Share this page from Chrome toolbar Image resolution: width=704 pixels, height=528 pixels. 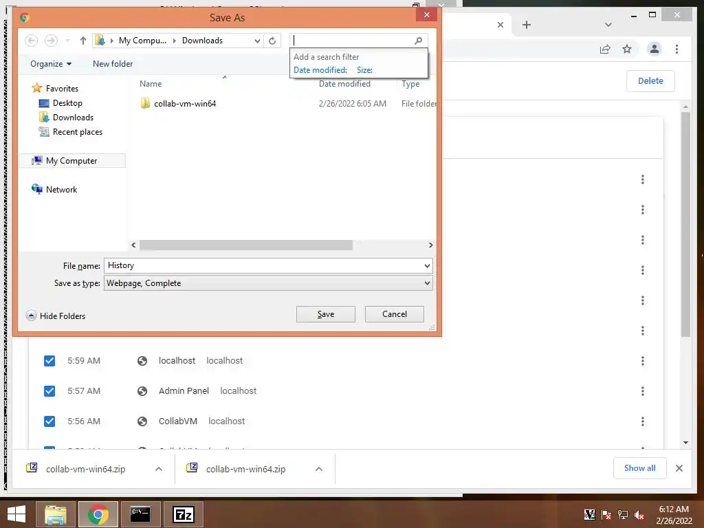pos(605,49)
